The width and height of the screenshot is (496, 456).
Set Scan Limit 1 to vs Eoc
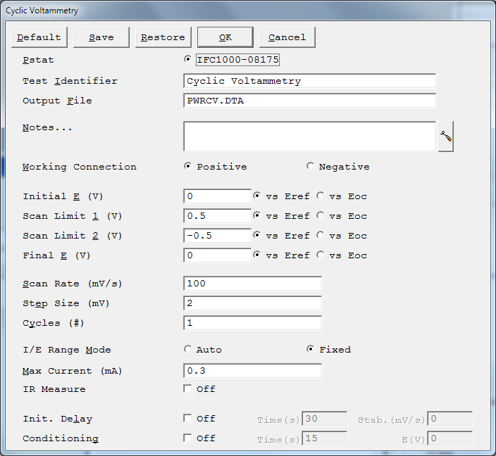pyautogui.click(x=321, y=215)
